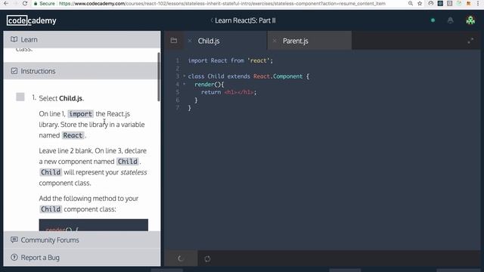This screenshot has height=272, width=484.
Task: Open the file navigator folder icon
Action: coord(174,40)
